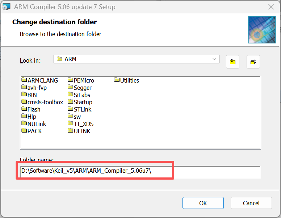Click the ULINK folder icon
The height and width of the screenshot is (218, 281).
click(70, 130)
